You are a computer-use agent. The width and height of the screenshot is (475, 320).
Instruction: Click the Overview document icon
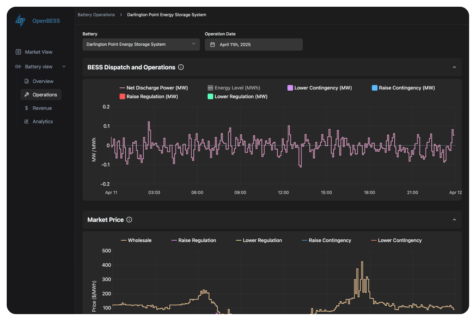(x=26, y=81)
